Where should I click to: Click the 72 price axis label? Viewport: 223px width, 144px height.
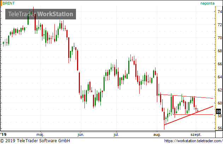pyautogui.click(x=220, y=25)
